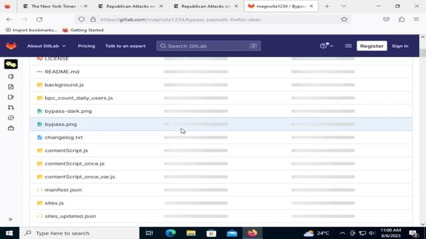This screenshot has width=426, height=239.
Task: Open Repository sidebar icon
Action: click(x=11, y=87)
